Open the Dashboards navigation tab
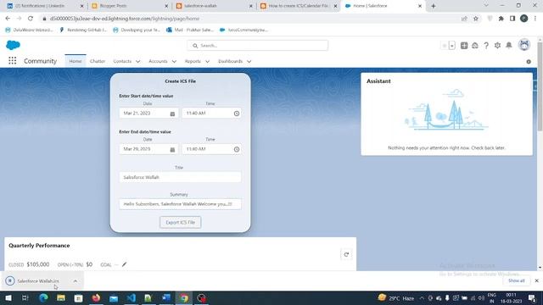This screenshot has width=543, height=305. pos(230,61)
